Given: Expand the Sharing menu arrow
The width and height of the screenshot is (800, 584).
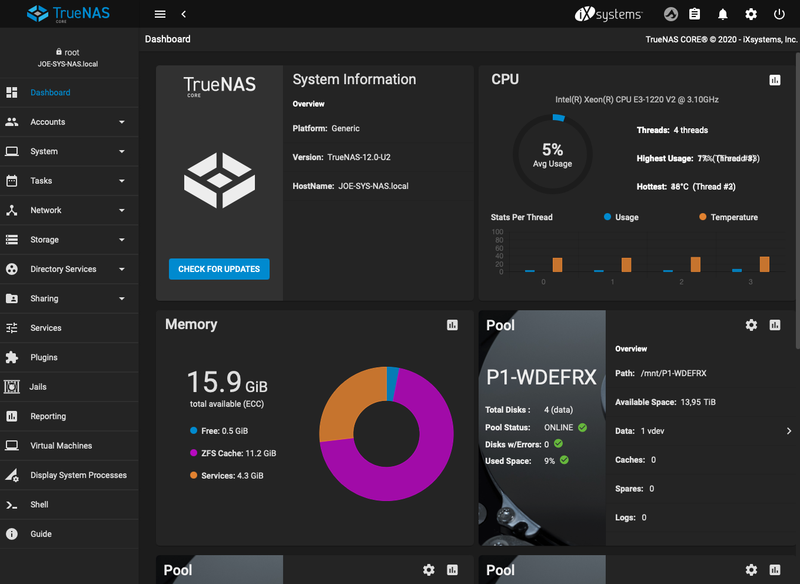Looking at the screenshot, I should tap(122, 298).
